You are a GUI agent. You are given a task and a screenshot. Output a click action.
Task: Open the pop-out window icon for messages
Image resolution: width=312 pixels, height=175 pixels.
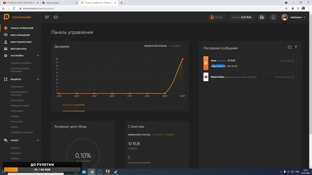(x=290, y=47)
